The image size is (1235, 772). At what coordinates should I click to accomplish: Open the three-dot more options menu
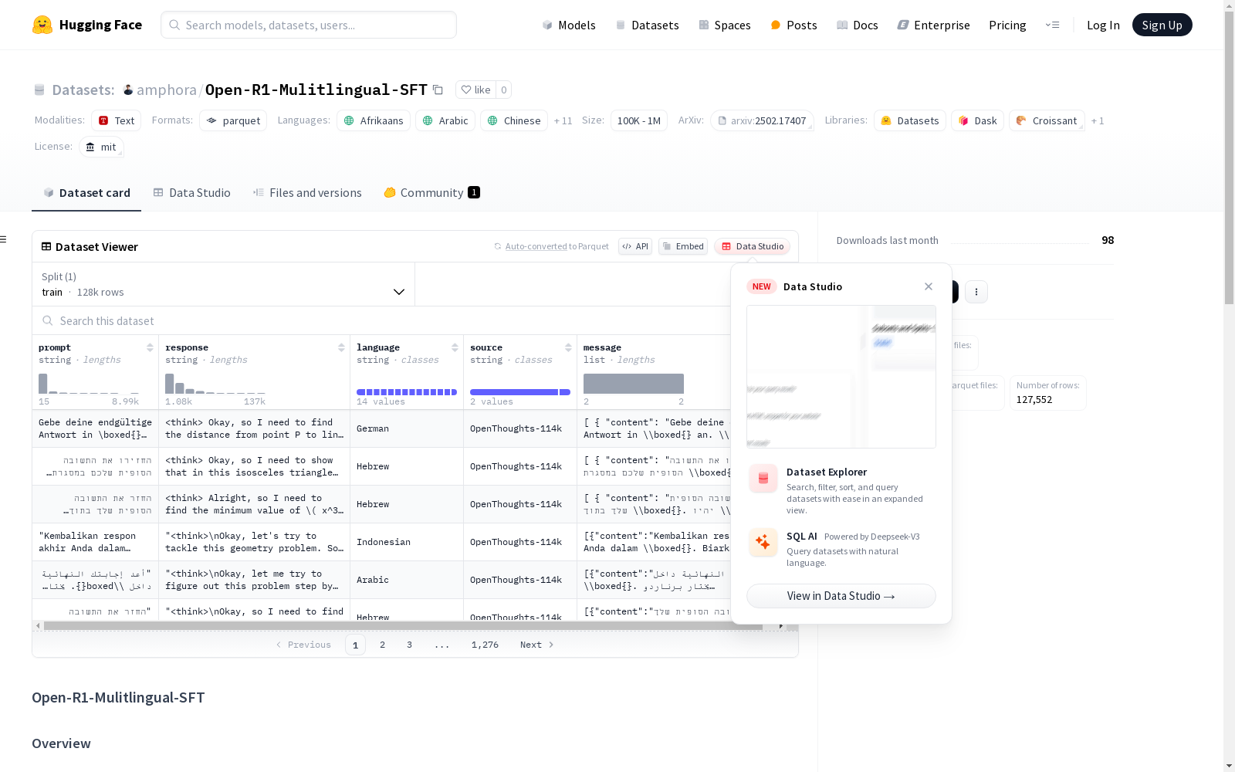pos(976,292)
